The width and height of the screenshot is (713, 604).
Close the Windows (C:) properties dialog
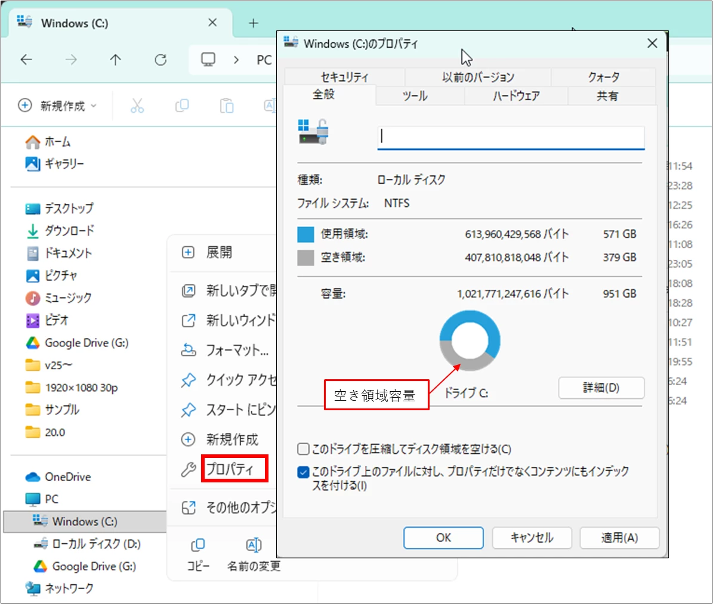tap(652, 43)
